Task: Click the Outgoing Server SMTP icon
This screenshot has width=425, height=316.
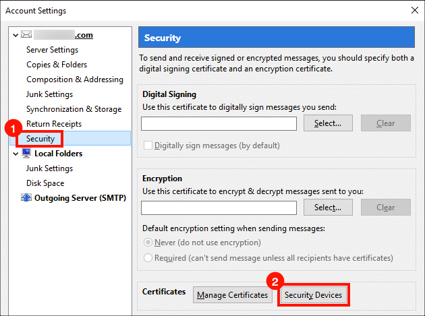Action: pyautogui.click(x=26, y=198)
